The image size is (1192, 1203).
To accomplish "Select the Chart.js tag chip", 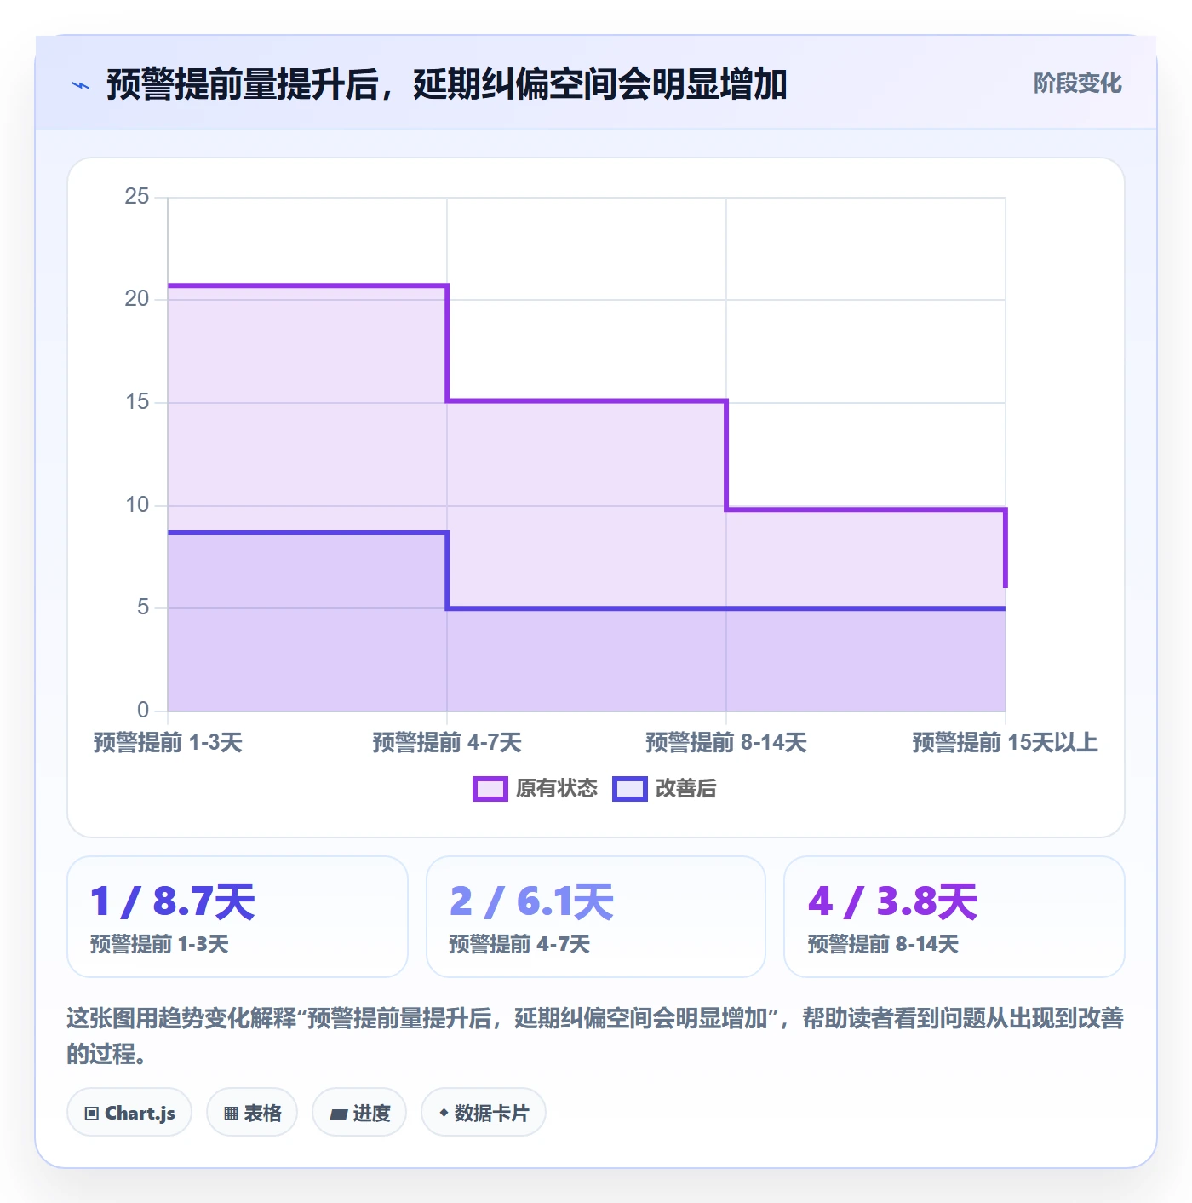I will click(x=129, y=1113).
